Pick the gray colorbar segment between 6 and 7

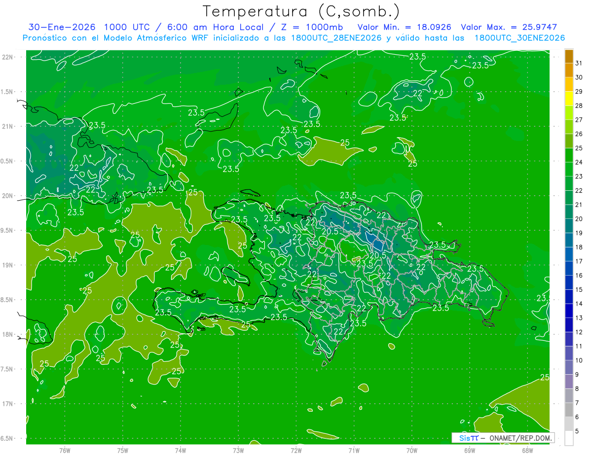pyautogui.click(x=569, y=410)
